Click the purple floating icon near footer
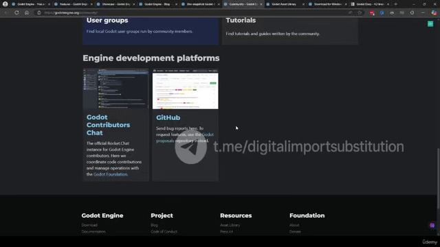440x247 pixels. (432, 226)
